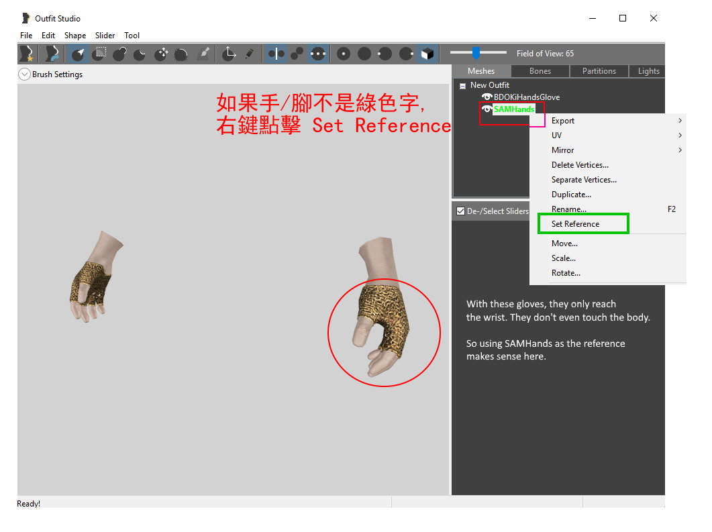Toggle X-Mirror editing icon
This screenshot has width=712, height=532.
(276, 54)
